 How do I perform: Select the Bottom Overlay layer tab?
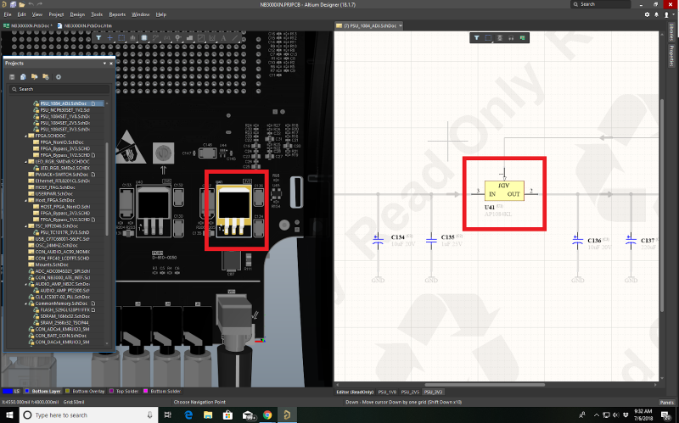83,392
